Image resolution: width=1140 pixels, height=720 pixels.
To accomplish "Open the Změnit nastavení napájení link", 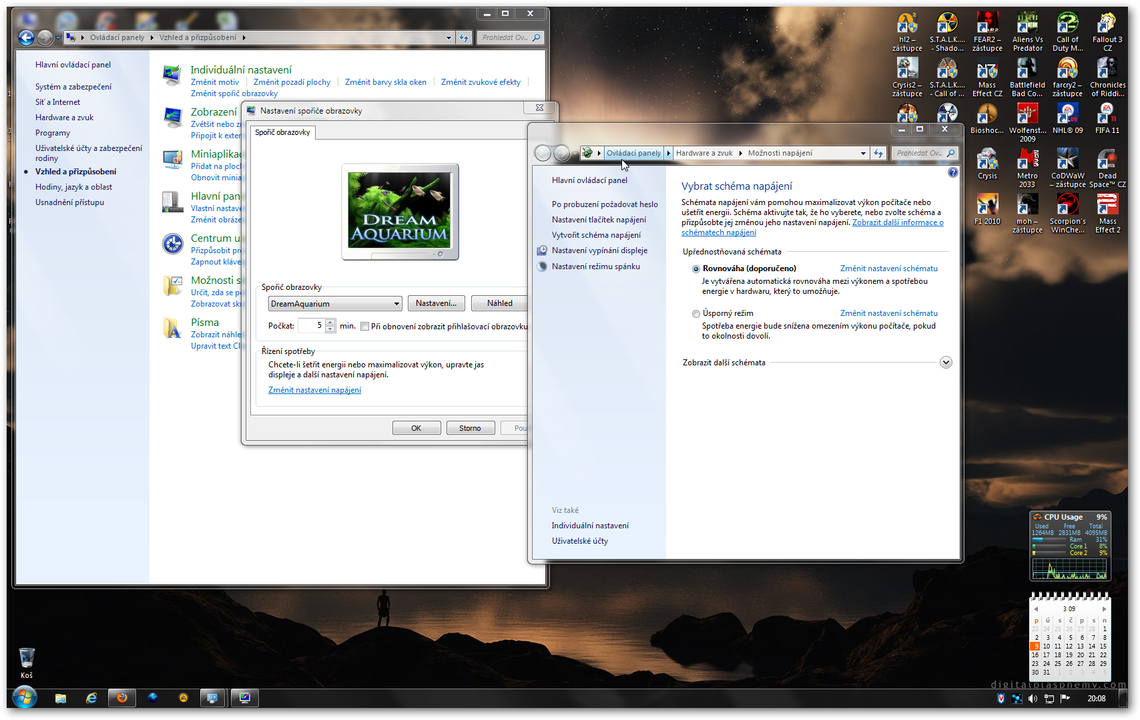I will click(314, 390).
